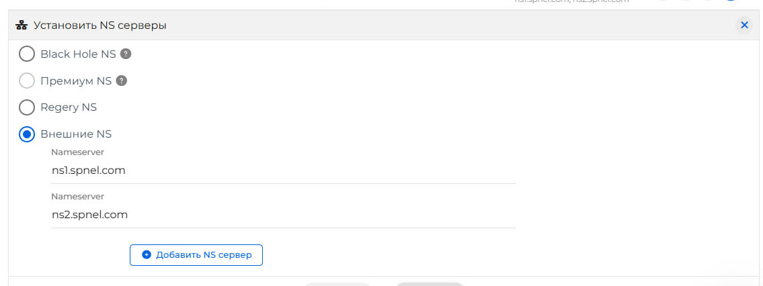Click the Внешние NS label text
This screenshot has height=286, width=763.
click(76, 134)
